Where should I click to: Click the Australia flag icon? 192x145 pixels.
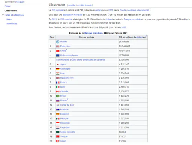tap(58, 109)
